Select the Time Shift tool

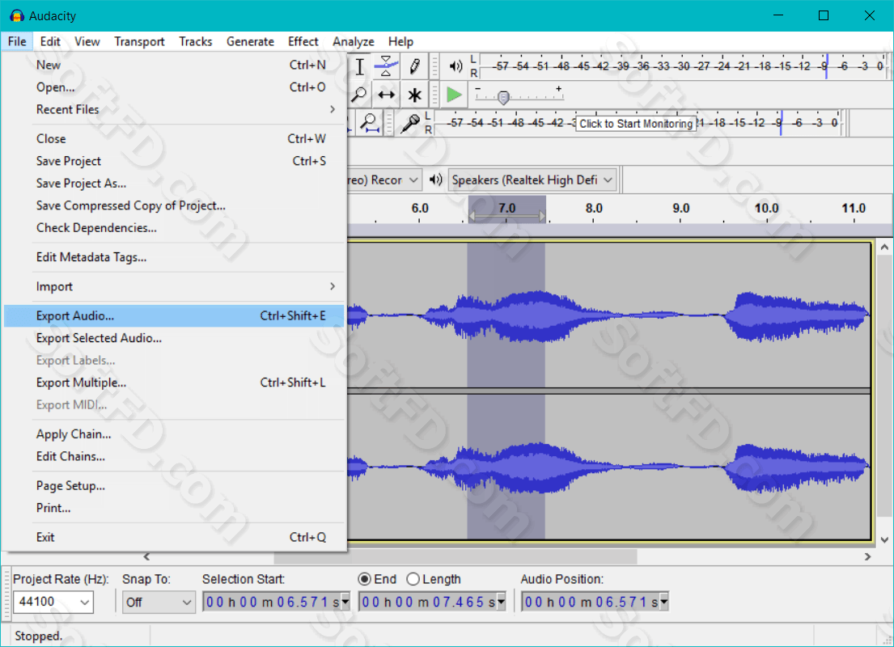386,95
